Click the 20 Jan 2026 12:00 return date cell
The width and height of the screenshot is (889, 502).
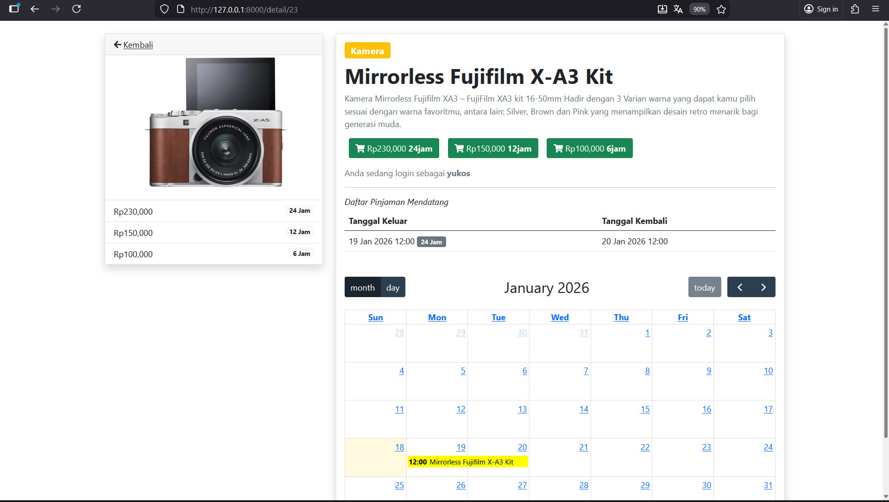click(635, 241)
